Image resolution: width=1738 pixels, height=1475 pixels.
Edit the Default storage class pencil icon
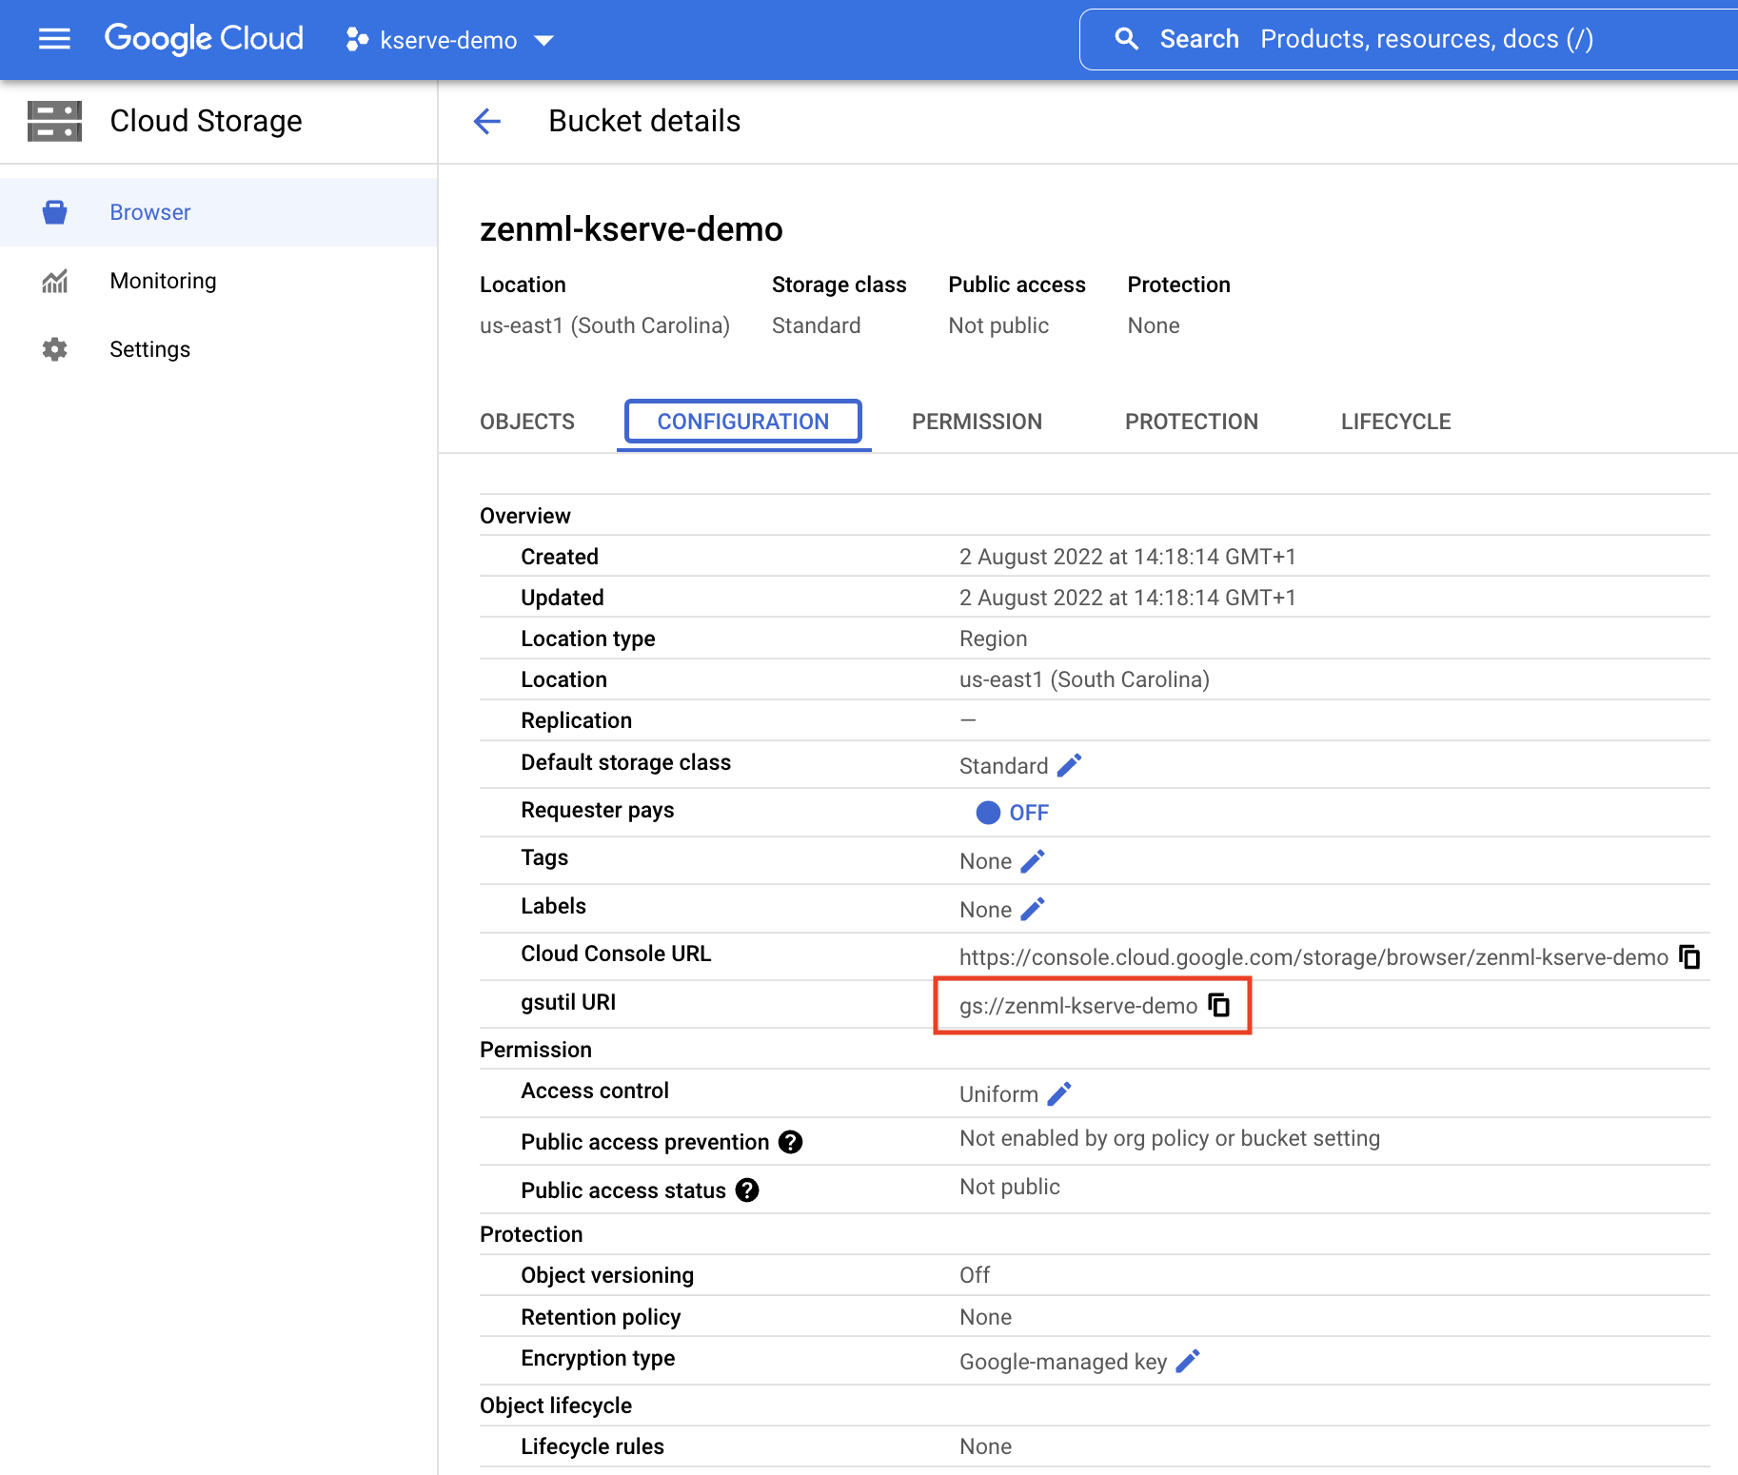pos(1069,766)
